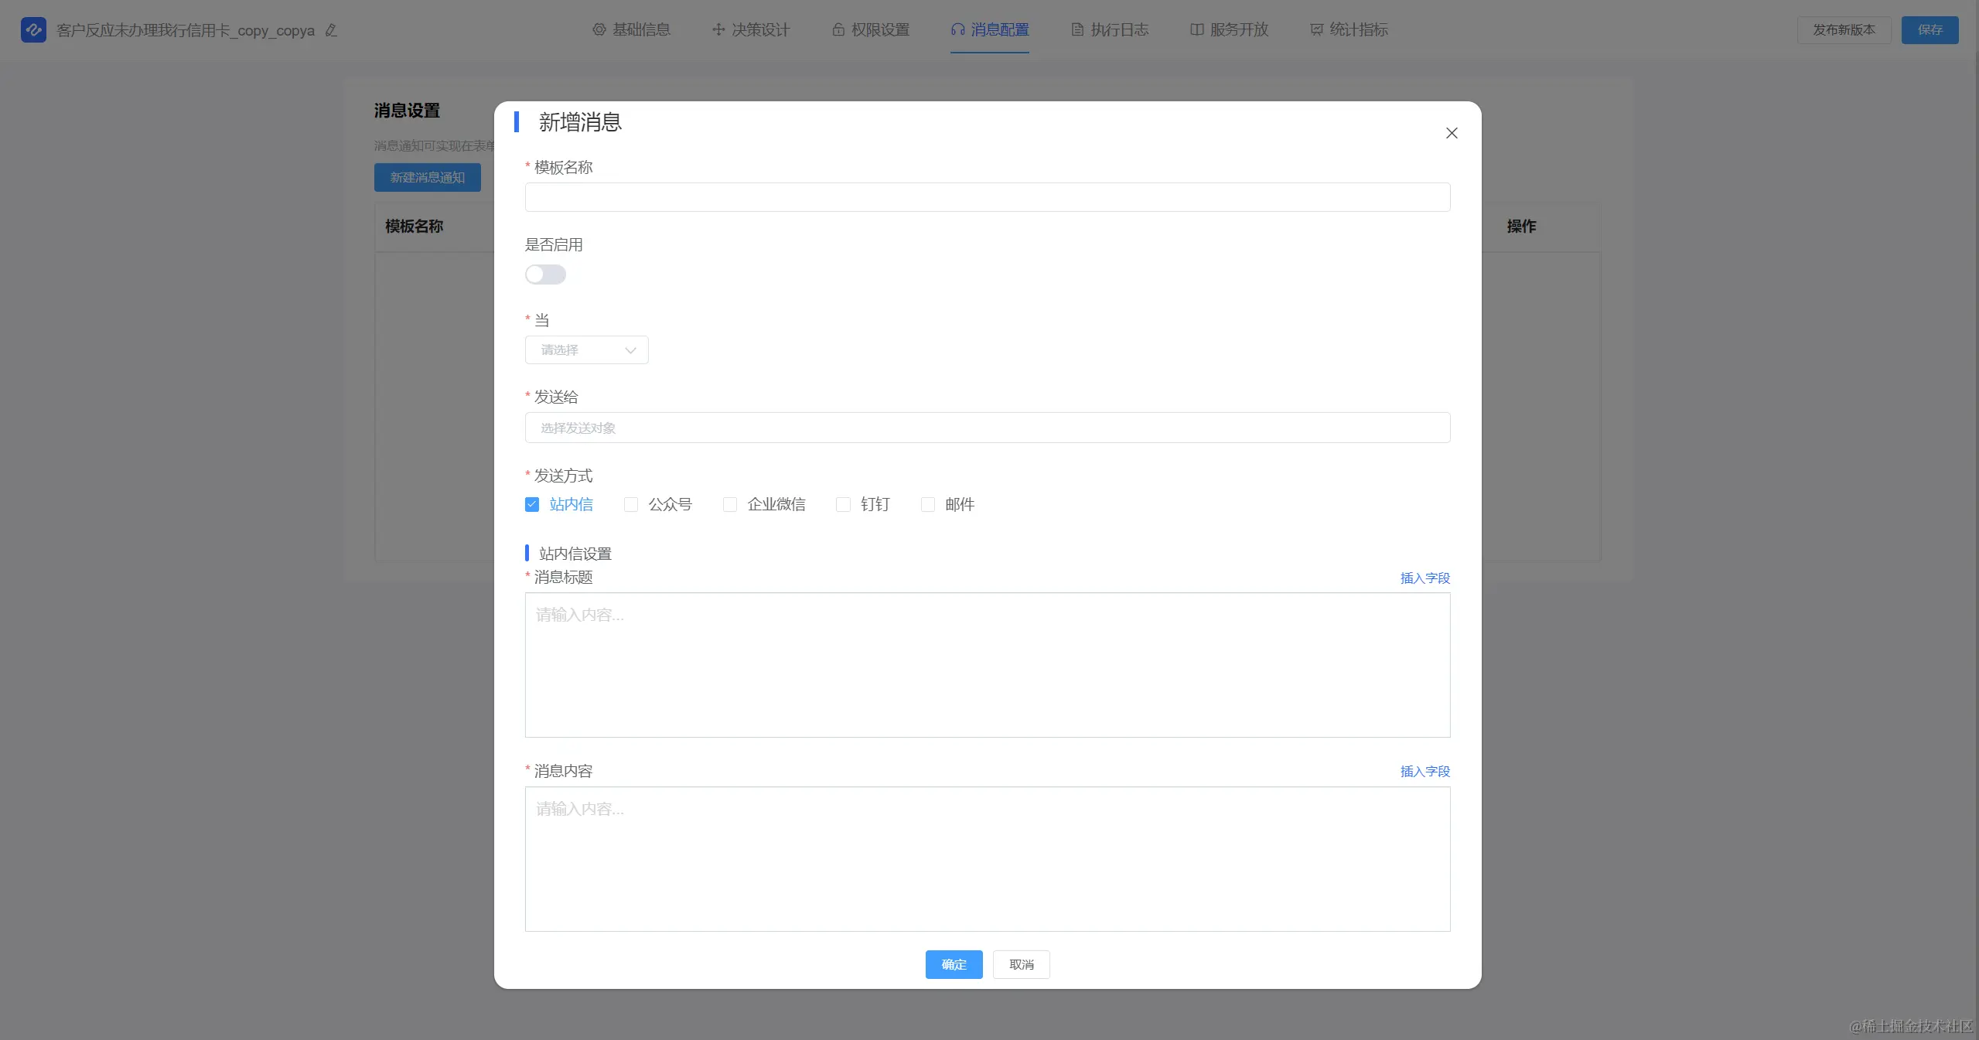Click the 消息配置 headset icon
Image resolution: width=1979 pixels, height=1040 pixels.
(x=957, y=29)
